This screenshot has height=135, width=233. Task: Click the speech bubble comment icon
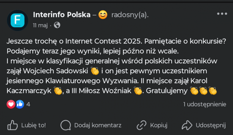pyautogui.click(x=66, y=125)
